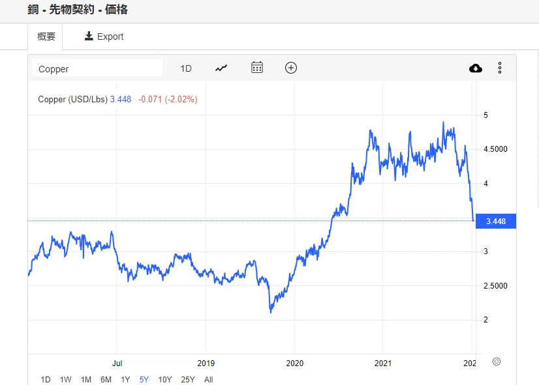
Task: Set the chart range to 1M
Action: (x=85, y=380)
